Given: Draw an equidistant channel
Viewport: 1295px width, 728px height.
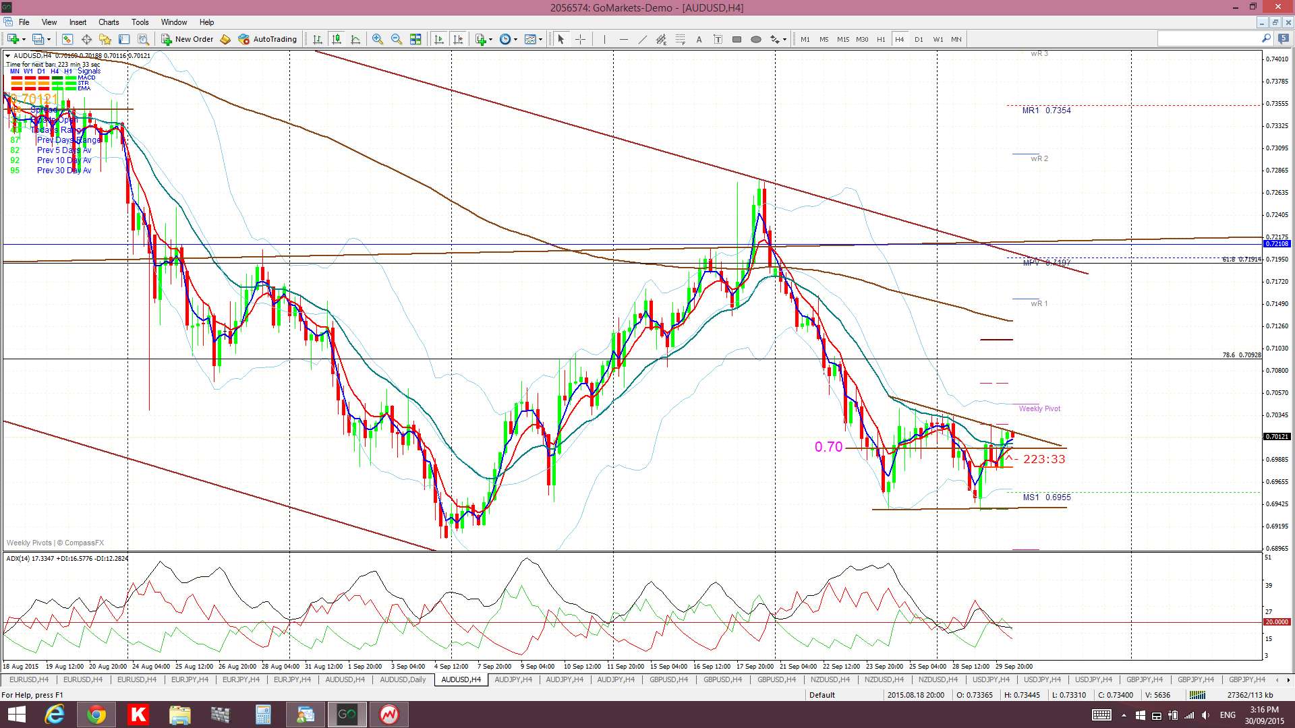Looking at the screenshot, I should tap(661, 39).
